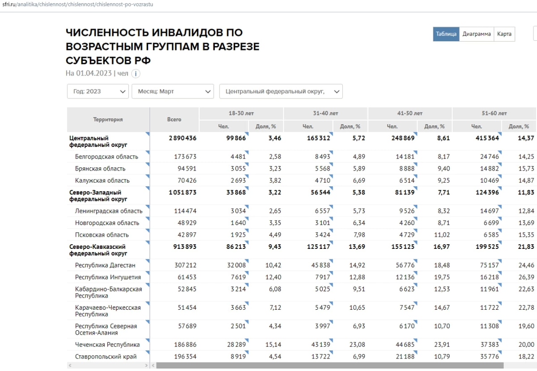Click the 31-40 лет column group header
The width and height of the screenshot is (537, 371).
[326, 114]
